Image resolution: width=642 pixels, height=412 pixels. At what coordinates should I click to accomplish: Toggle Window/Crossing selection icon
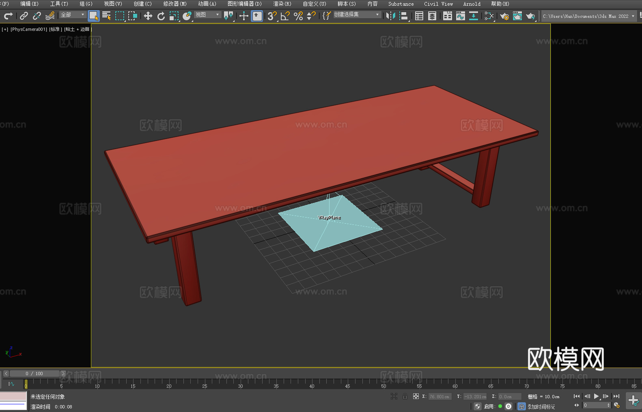coord(133,16)
